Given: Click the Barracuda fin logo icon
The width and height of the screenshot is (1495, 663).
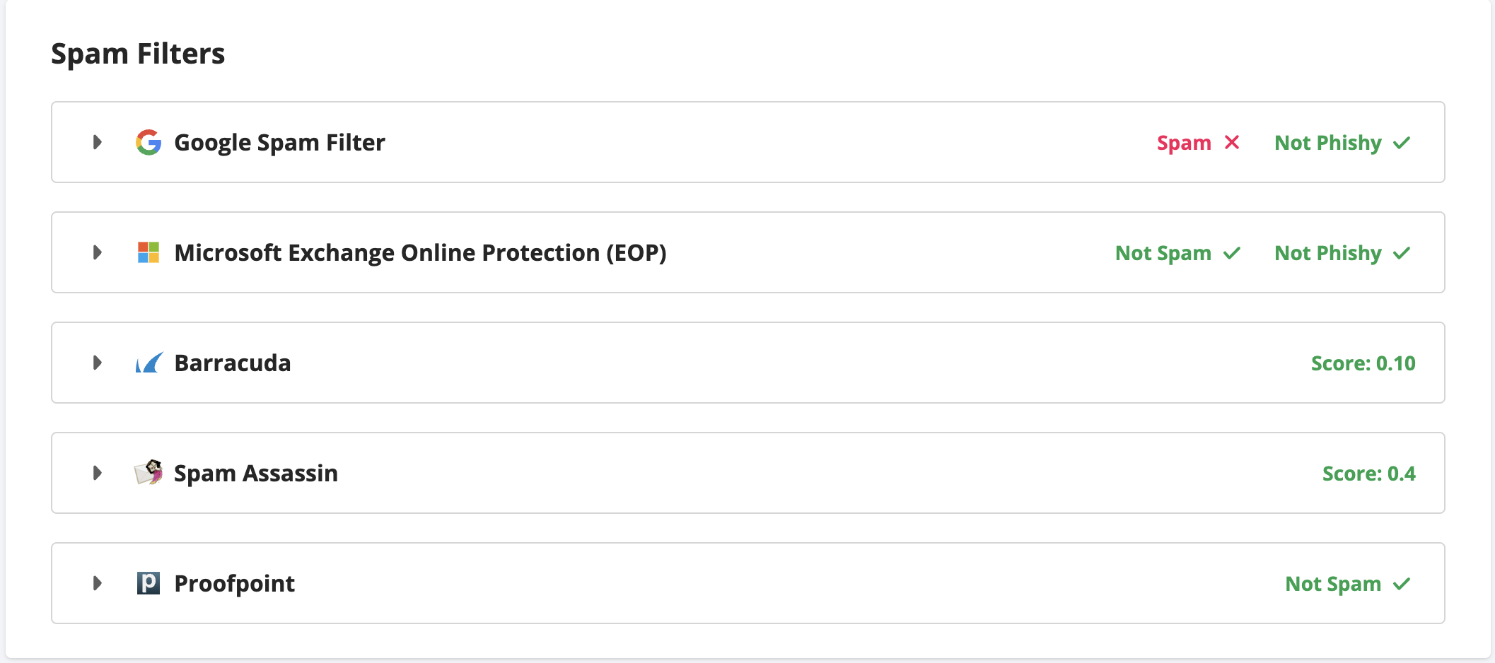Looking at the screenshot, I should [x=149, y=363].
